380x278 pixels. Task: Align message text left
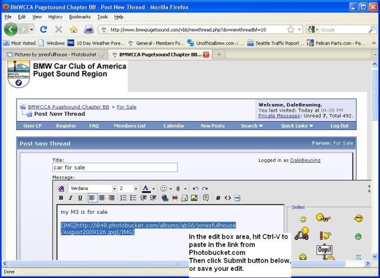(x=92, y=198)
